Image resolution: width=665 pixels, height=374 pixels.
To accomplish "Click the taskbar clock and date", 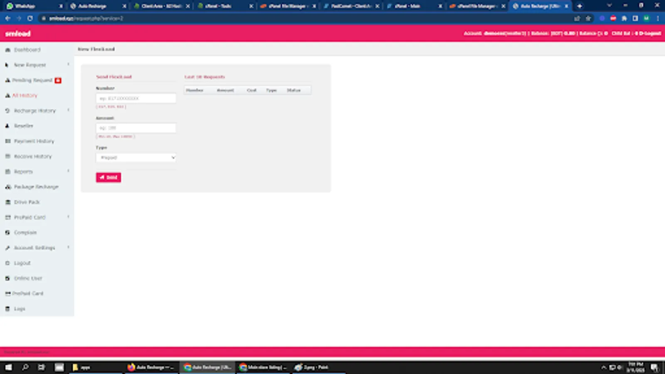I will (x=635, y=367).
